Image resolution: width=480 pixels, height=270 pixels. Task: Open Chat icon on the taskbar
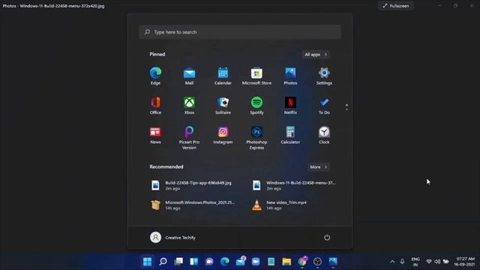pyautogui.click(x=209, y=262)
